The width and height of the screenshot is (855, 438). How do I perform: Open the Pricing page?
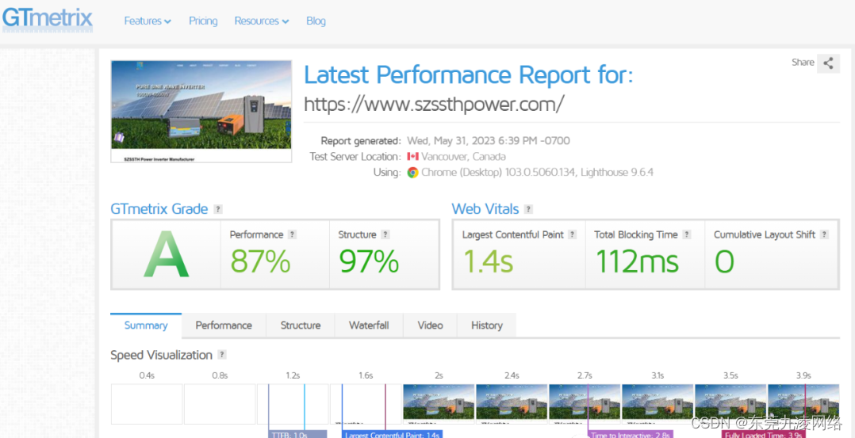203,21
